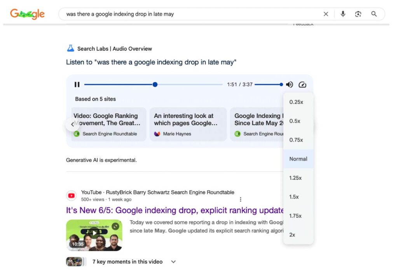Click the YouTube · RustyBrick Barry Schwartz source line
The image size is (398, 273).
coord(157,192)
